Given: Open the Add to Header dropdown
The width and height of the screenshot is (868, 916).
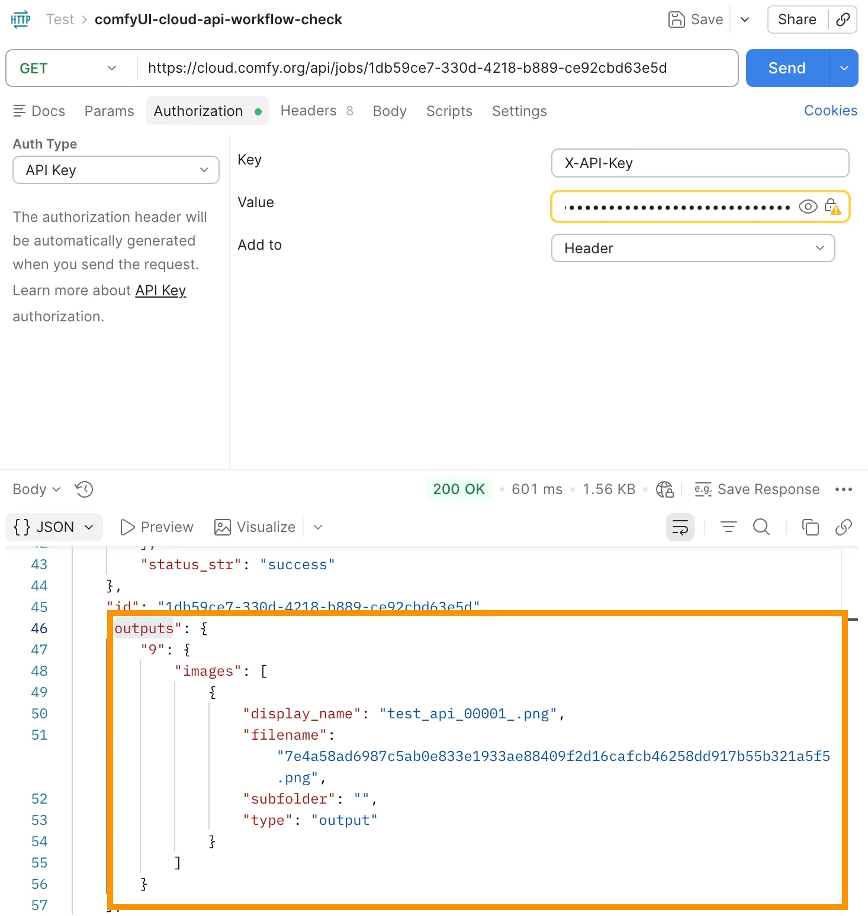Looking at the screenshot, I should tap(693, 248).
